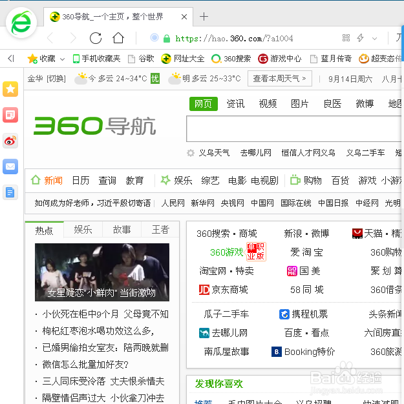The image size is (404, 404).
Task: Click the 360 browser logo icon
Action: click(21, 23)
